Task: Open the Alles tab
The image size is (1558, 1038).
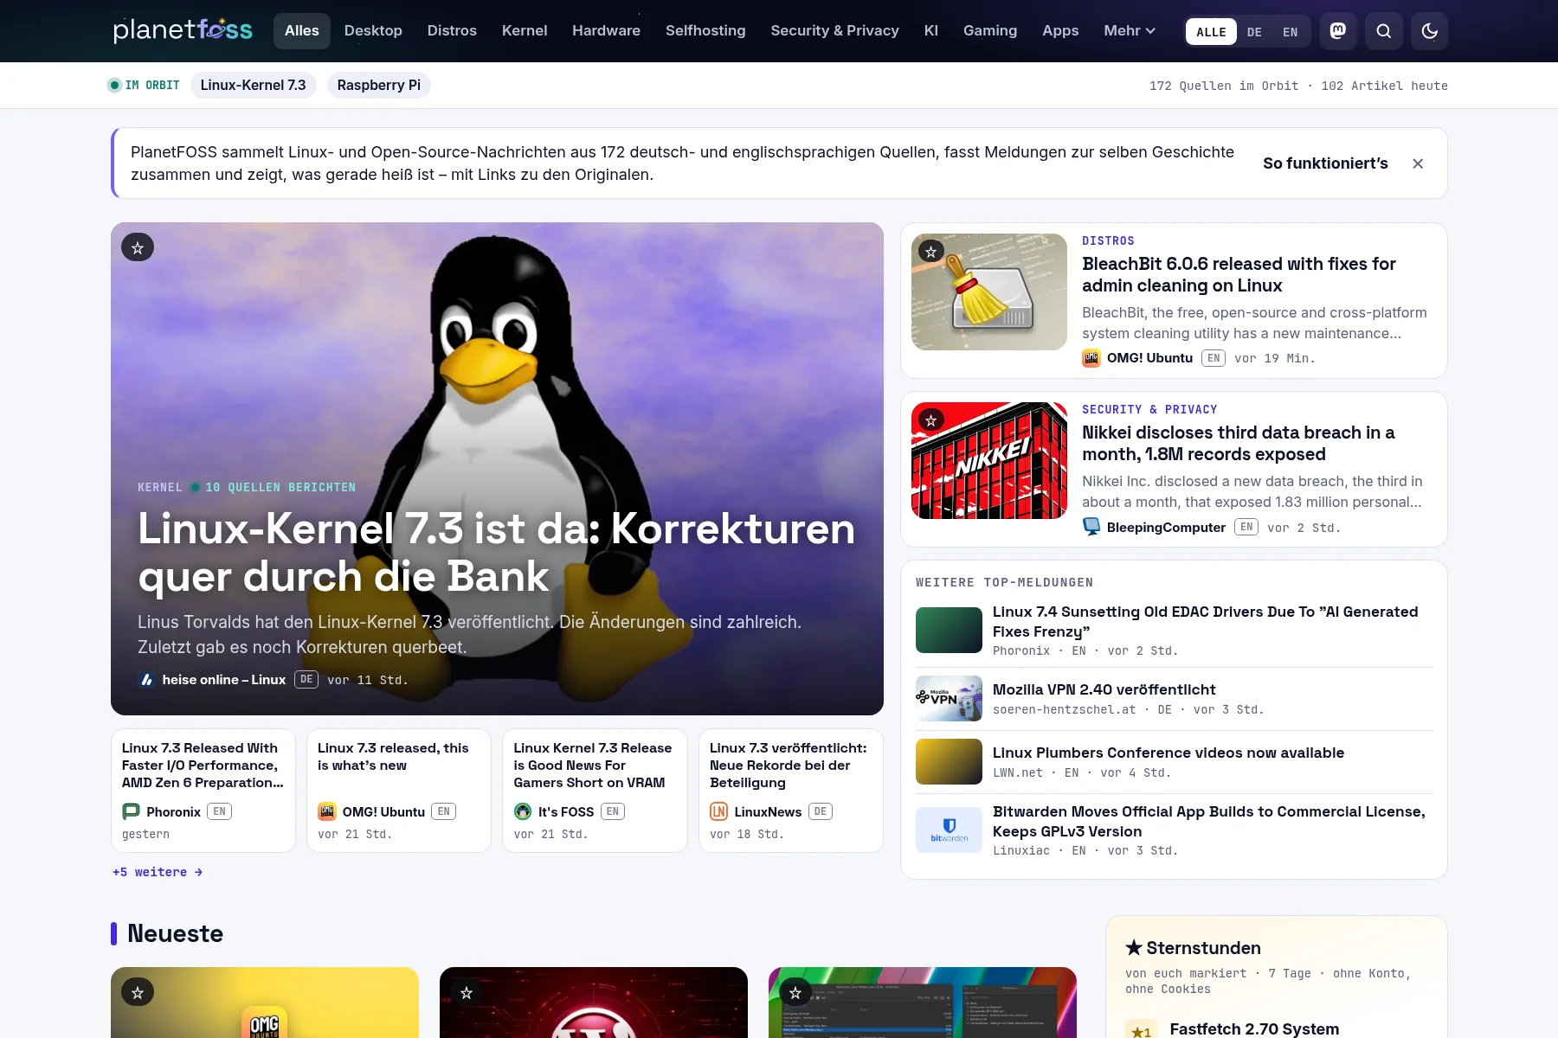Action: click(302, 31)
